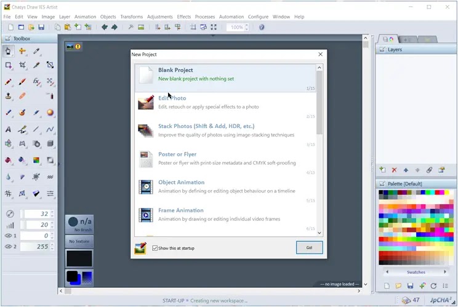The height and width of the screenshot is (307, 458).
Task: Close the New Project dialog
Action: (x=321, y=54)
